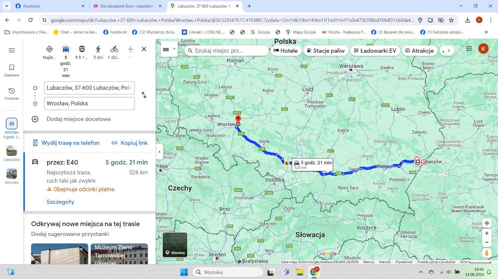Expand the keyboard input tools dropdown
498x279 pixels.
[174, 49]
